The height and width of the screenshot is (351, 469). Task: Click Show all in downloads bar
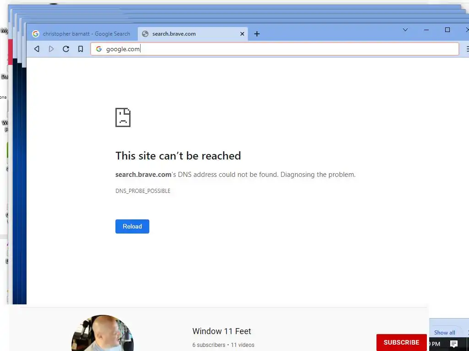(x=444, y=333)
